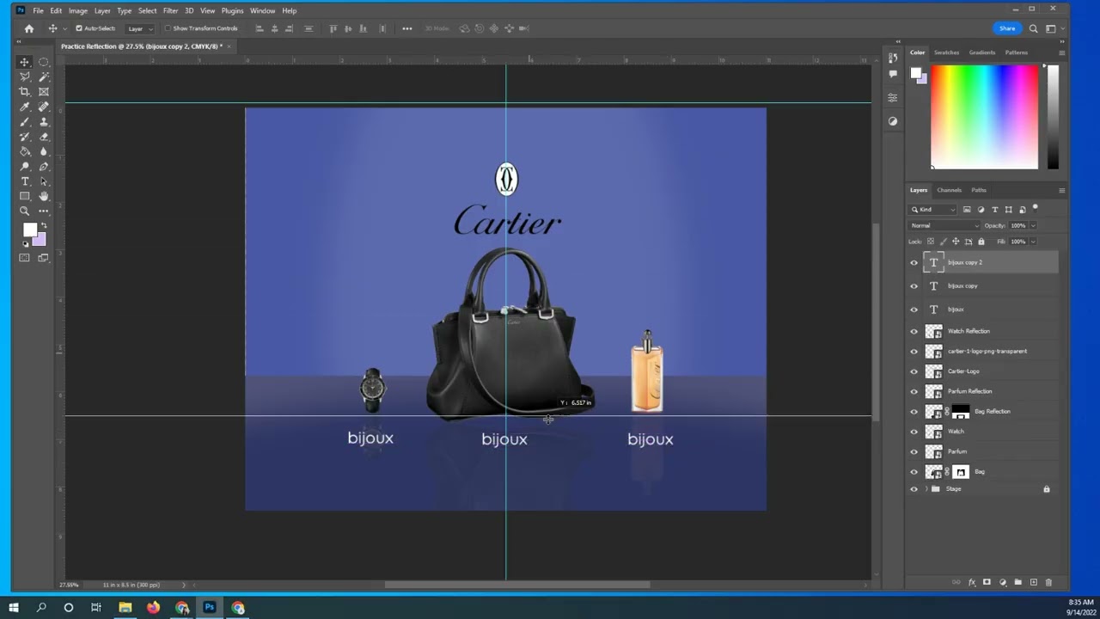
Task: Select the Bag layer mask thumbnail
Action: click(961, 472)
